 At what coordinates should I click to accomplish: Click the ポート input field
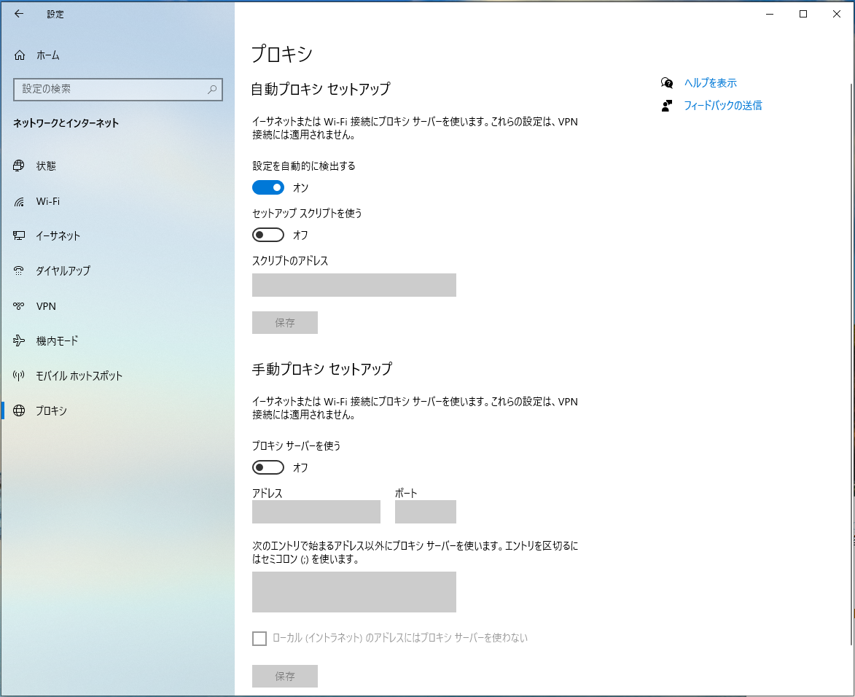(426, 512)
